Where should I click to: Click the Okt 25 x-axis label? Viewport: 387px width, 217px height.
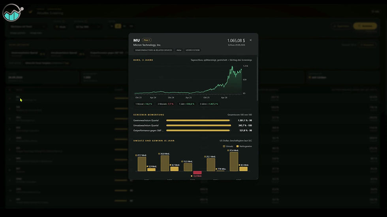point(206,98)
